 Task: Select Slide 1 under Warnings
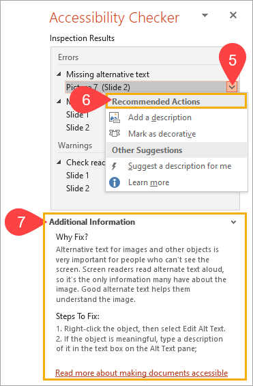point(77,176)
